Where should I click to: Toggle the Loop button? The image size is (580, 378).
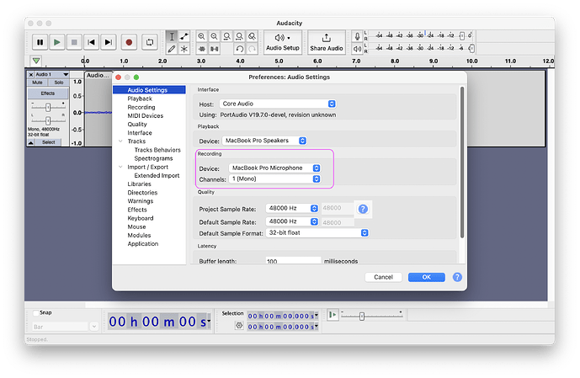150,42
